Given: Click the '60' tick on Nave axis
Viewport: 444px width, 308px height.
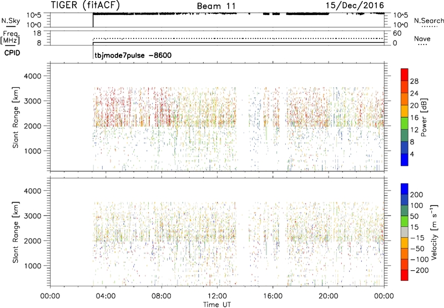Looking at the screenshot, I should pyautogui.click(x=397, y=33).
